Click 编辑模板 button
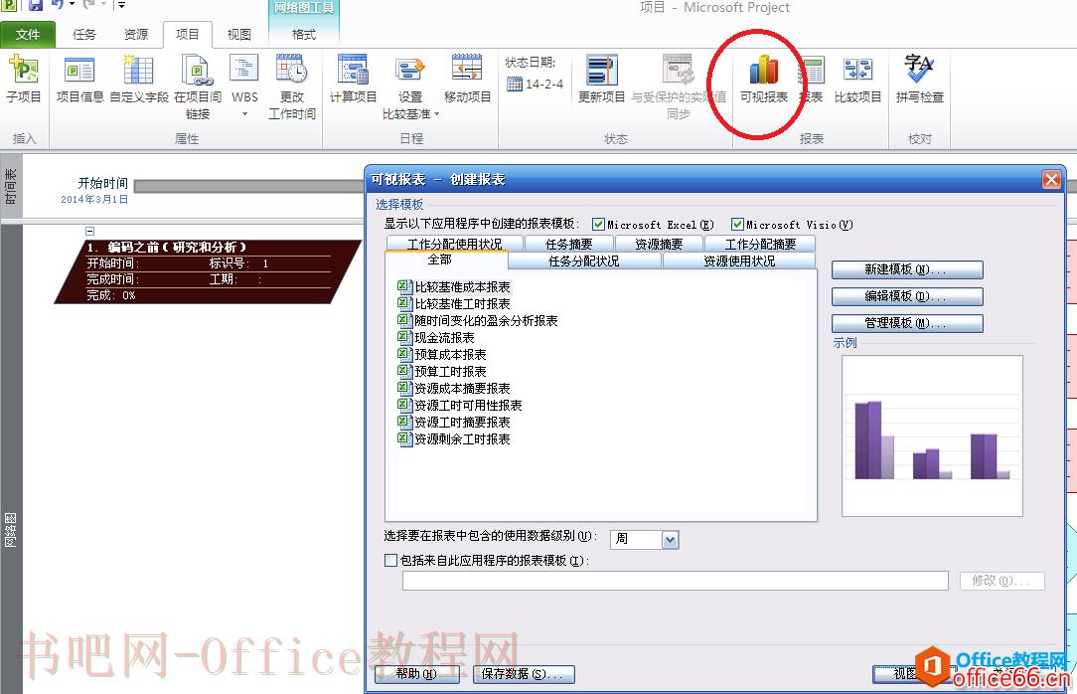This screenshot has height=694, width=1077. coord(907,296)
